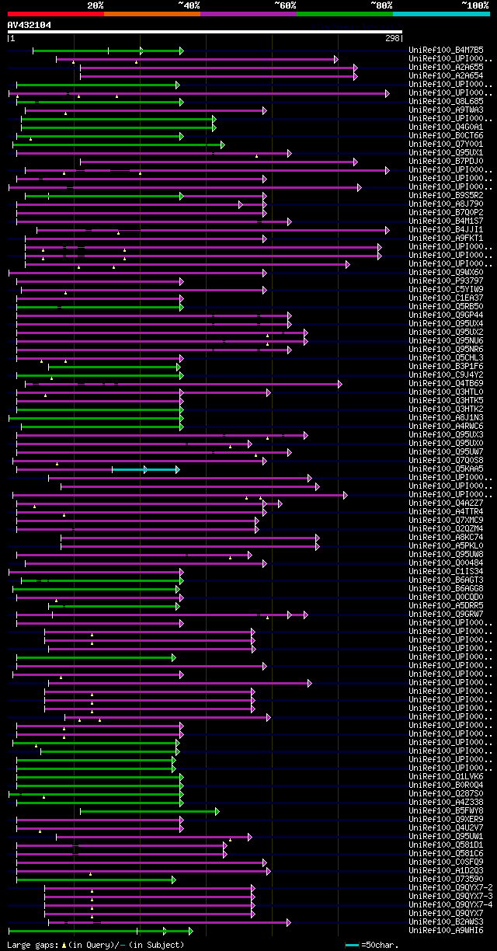This screenshot has width=497, height=951.
Task: Select the UniRef100_Q5KAA5 label
Action: click(446, 469)
